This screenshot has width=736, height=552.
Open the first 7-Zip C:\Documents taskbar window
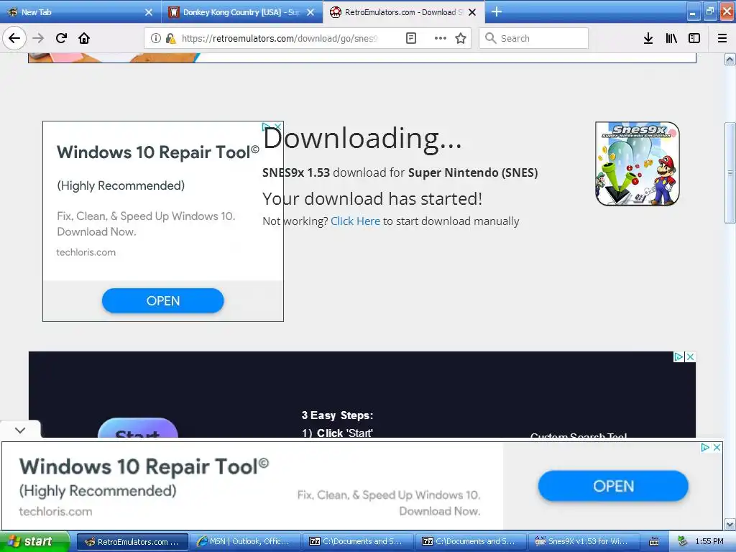358,542
